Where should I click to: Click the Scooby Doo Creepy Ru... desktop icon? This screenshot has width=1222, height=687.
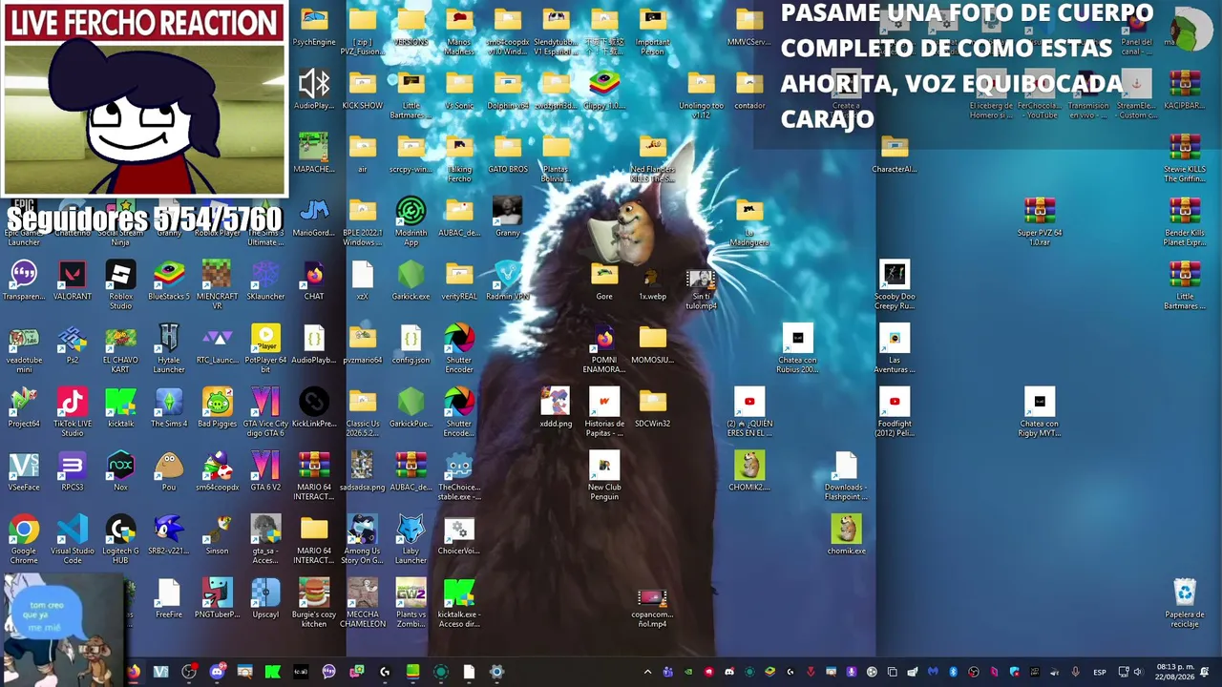tap(895, 284)
